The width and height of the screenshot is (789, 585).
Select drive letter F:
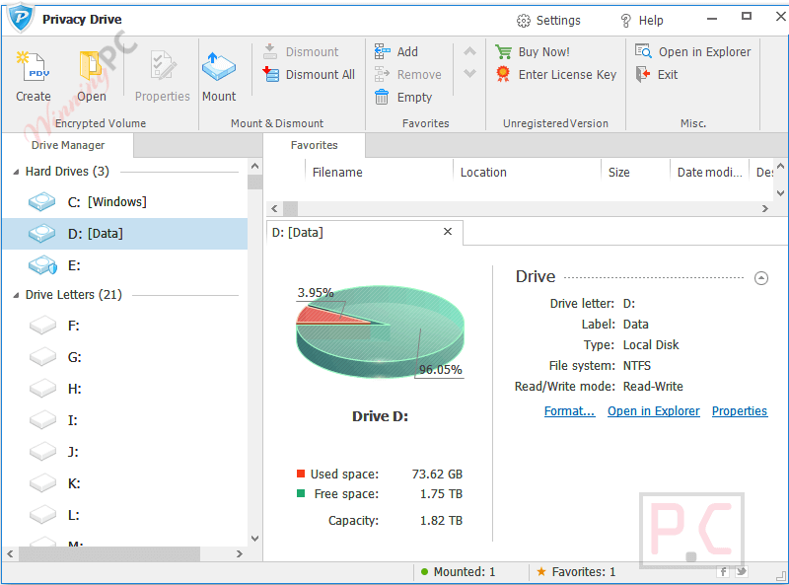pyautogui.click(x=125, y=326)
